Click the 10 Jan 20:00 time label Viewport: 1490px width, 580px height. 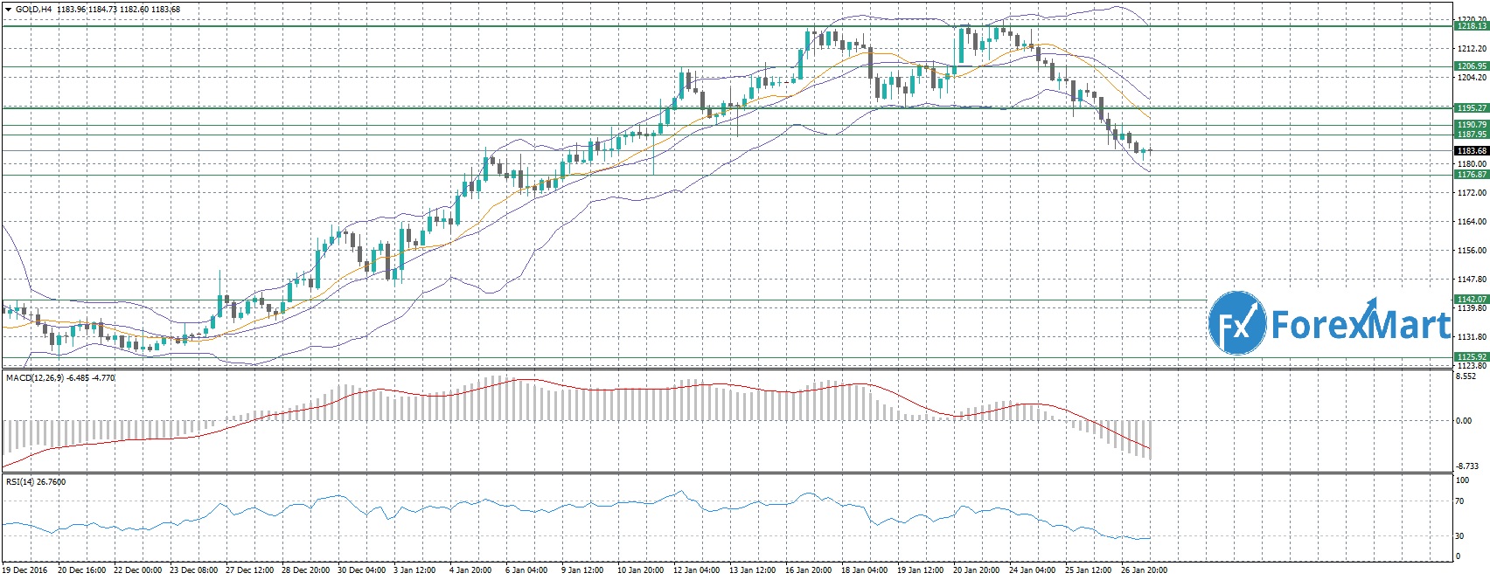641,570
